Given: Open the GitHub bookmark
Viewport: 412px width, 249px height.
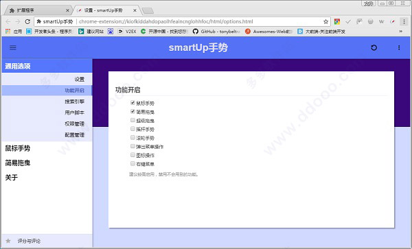Looking at the screenshot, I should [216, 32].
